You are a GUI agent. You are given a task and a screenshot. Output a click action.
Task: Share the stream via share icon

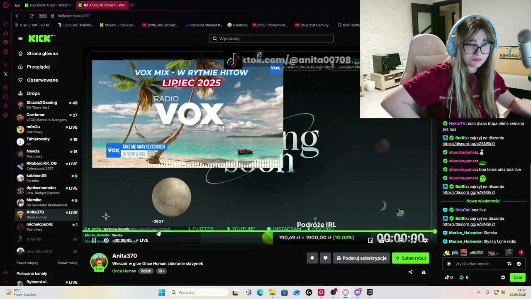click(x=410, y=272)
